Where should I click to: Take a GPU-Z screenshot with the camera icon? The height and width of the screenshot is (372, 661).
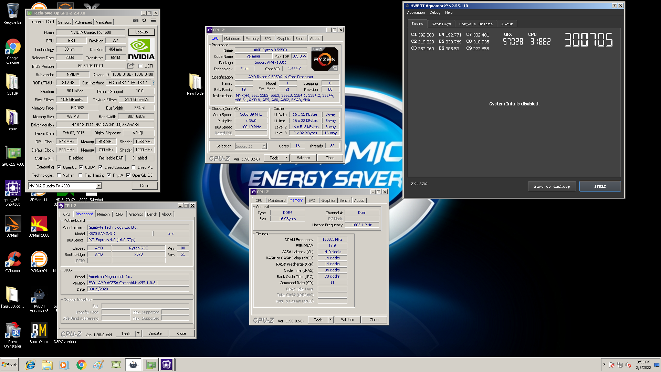(136, 21)
